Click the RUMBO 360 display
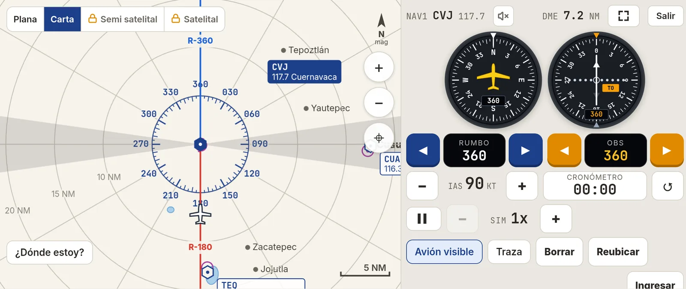 (474, 151)
